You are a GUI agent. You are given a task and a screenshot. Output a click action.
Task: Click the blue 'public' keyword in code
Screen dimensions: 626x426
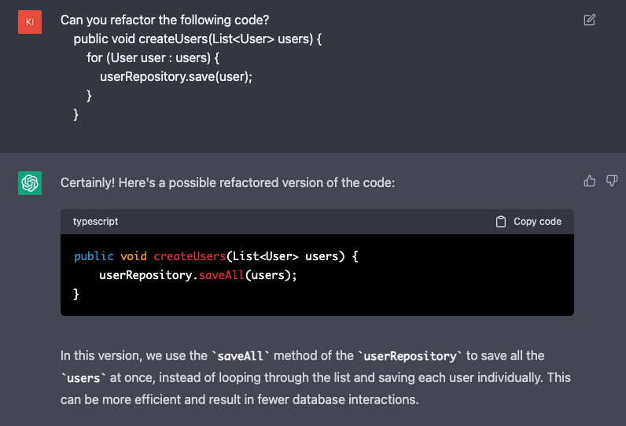[x=94, y=256]
